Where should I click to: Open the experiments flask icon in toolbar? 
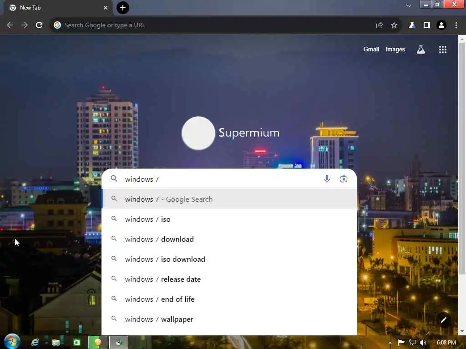click(x=412, y=25)
